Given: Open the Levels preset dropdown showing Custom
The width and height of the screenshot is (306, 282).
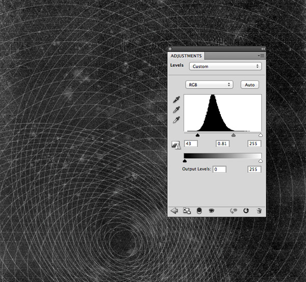Looking at the screenshot, I should click(x=225, y=66).
